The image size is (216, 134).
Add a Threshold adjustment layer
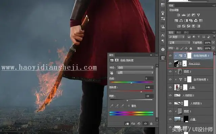pyautogui.click(x=188, y=26)
